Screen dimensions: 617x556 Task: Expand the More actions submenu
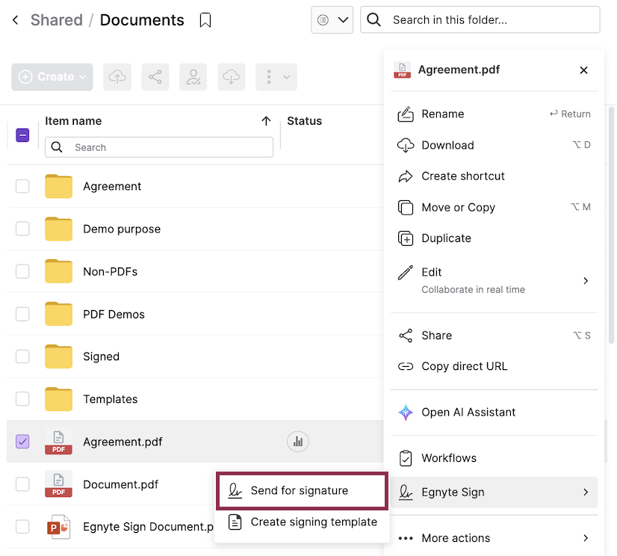[x=494, y=538]
